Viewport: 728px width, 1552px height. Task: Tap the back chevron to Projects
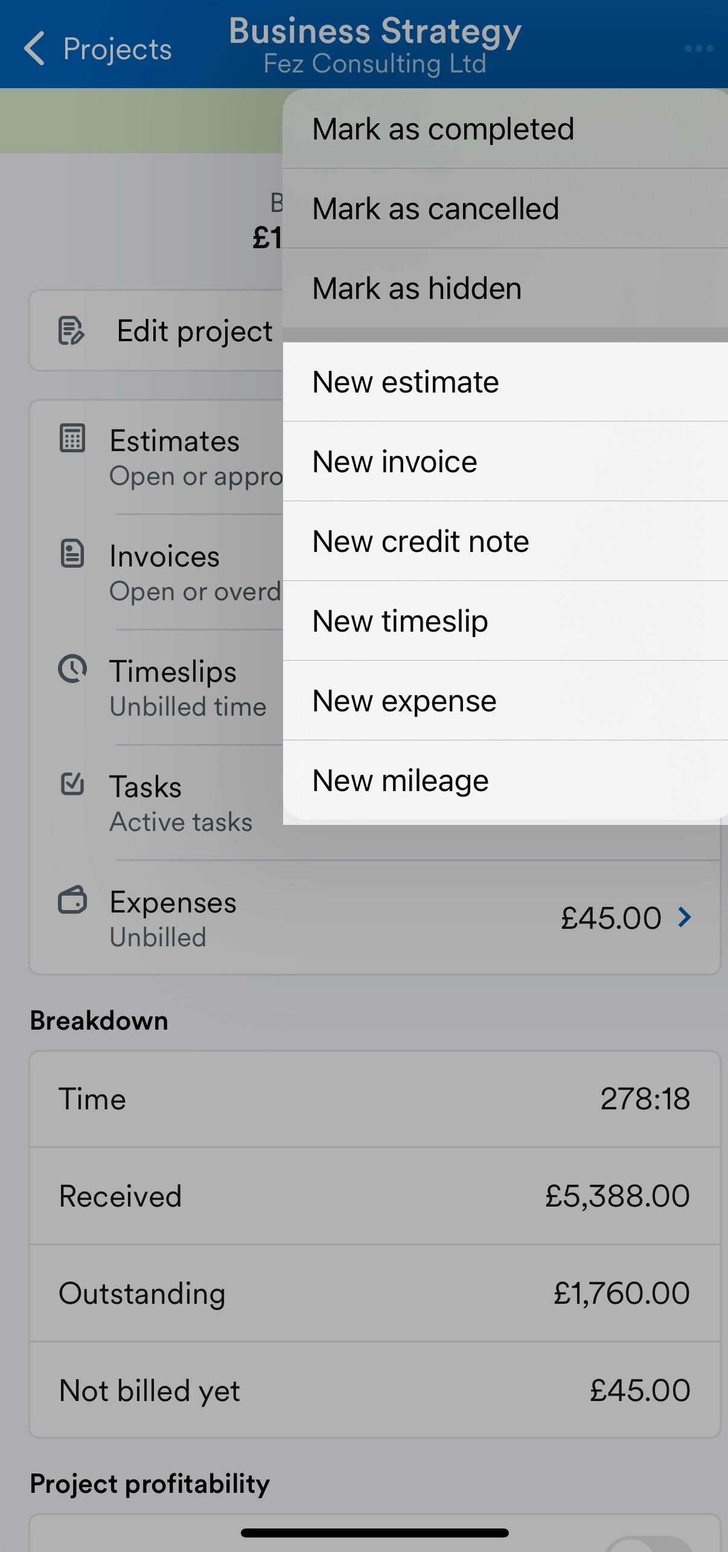click(x=34, y=48)
